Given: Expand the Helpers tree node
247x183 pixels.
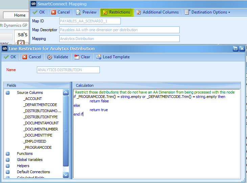Looking at the screenshot, I should (7, 166).
